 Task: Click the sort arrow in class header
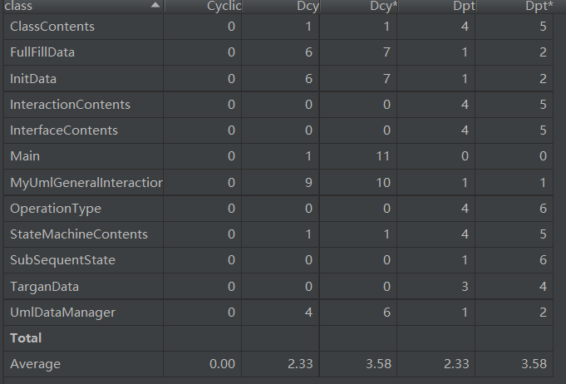click(155, 6)
